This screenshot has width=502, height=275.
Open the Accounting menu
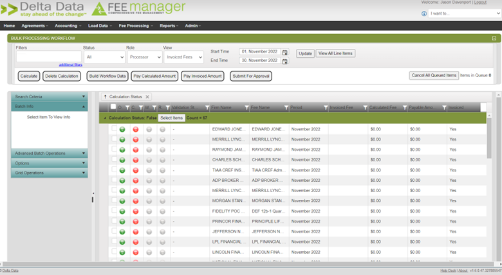68,26
